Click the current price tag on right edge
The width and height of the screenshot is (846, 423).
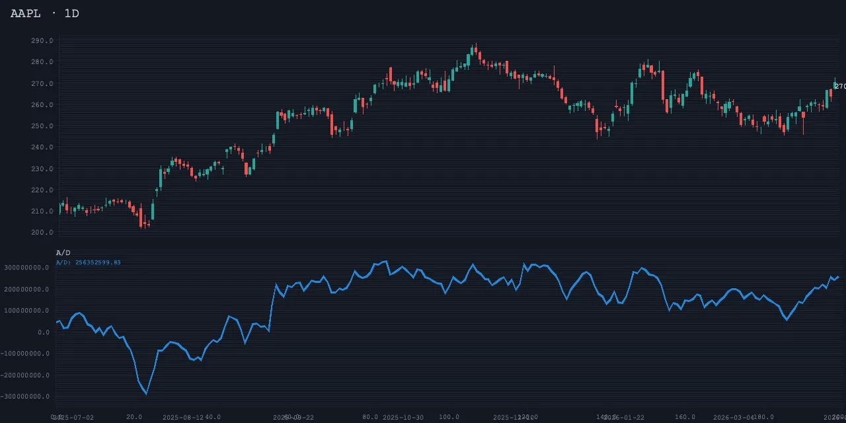840,86
